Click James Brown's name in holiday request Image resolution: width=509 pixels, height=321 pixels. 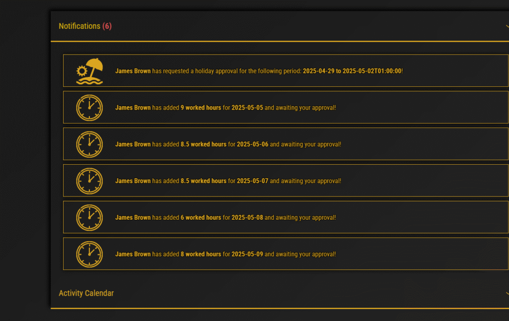[x=133, y=71]
